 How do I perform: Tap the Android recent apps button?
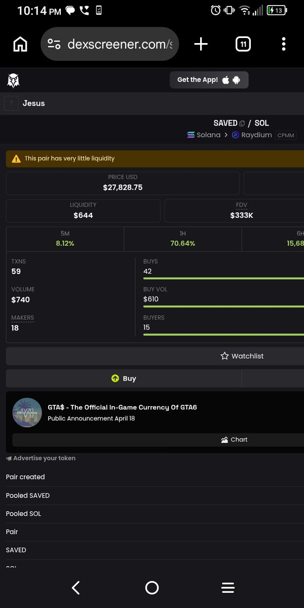[x=228, y=588]
